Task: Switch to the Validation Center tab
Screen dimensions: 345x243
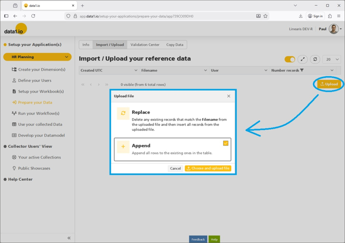Action: click(145, 45)
